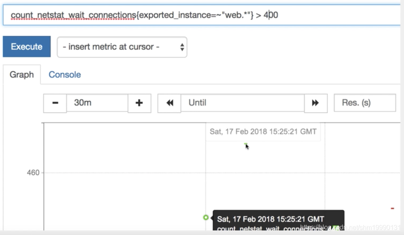Fast-forward the end time with the double-right arrow
Viewport: 404px width, 235px height.
pyautogui.click(x=316, y=103)
